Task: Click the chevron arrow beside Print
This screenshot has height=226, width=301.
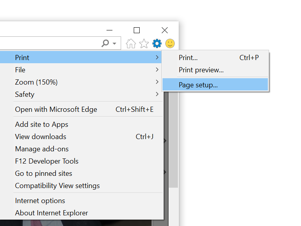Action: (x=157, y=57)
